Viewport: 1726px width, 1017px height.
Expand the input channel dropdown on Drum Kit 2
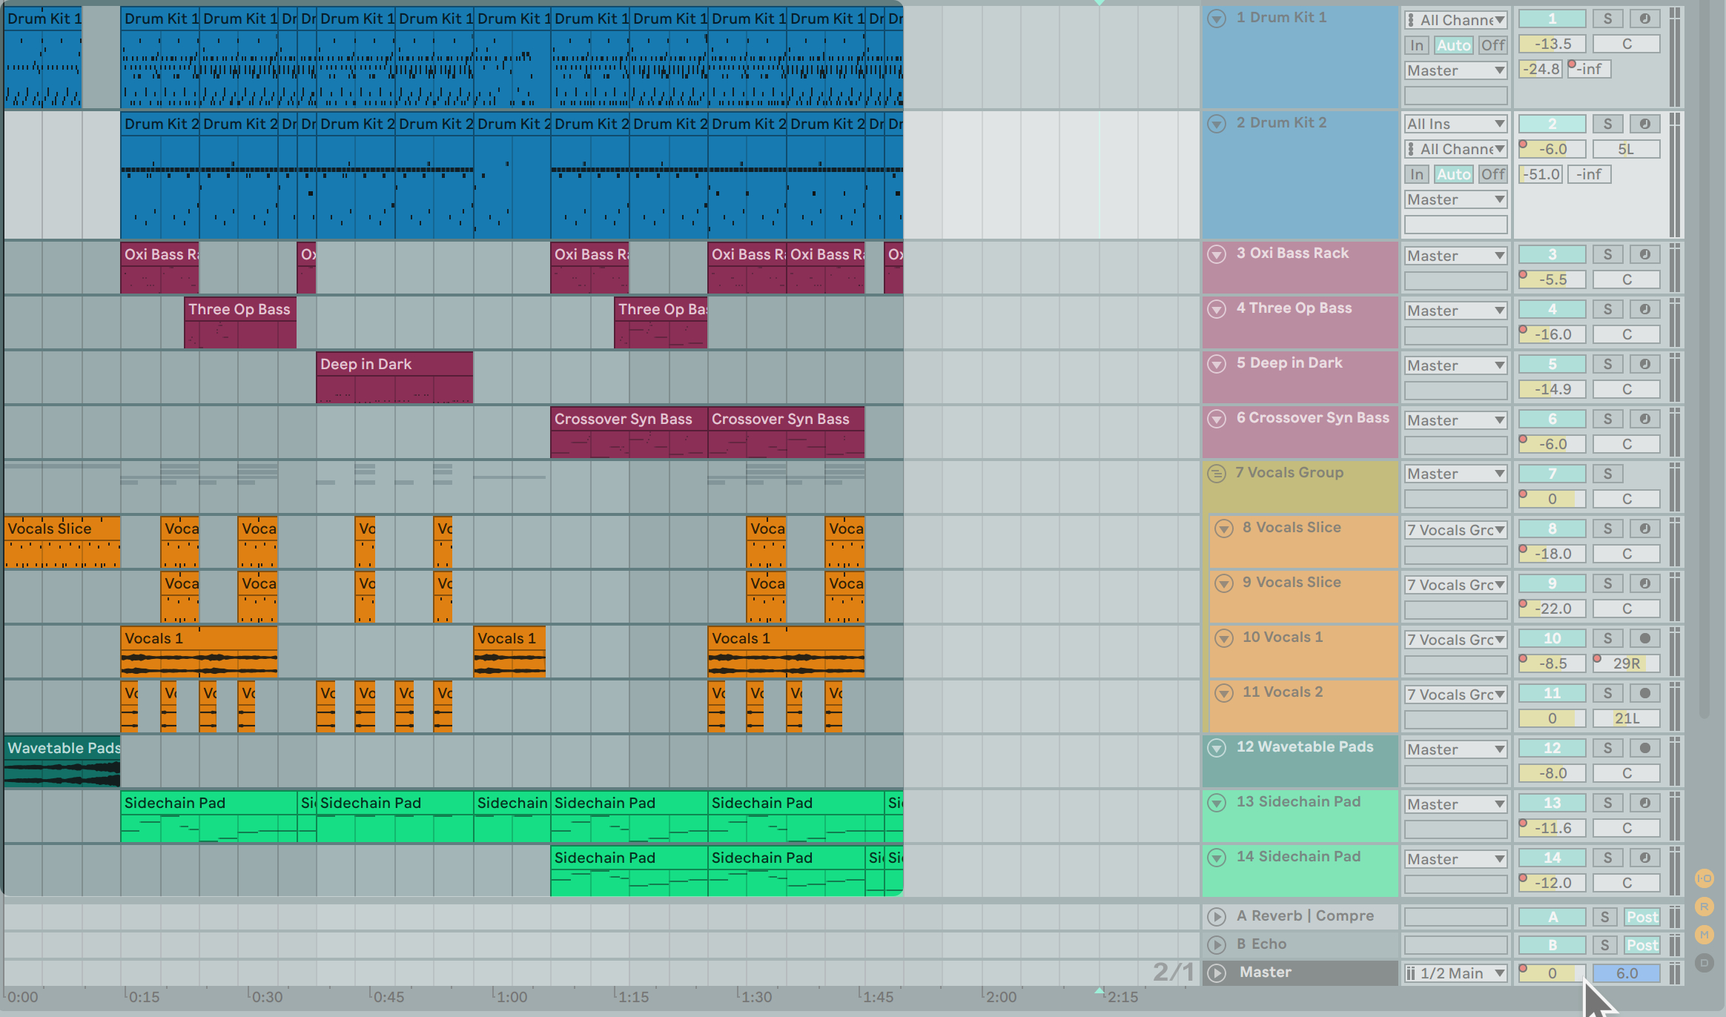(x=1451, y=147)
